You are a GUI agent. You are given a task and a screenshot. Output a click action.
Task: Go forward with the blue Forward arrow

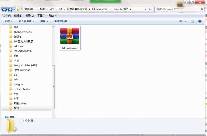tap(10, 9)
